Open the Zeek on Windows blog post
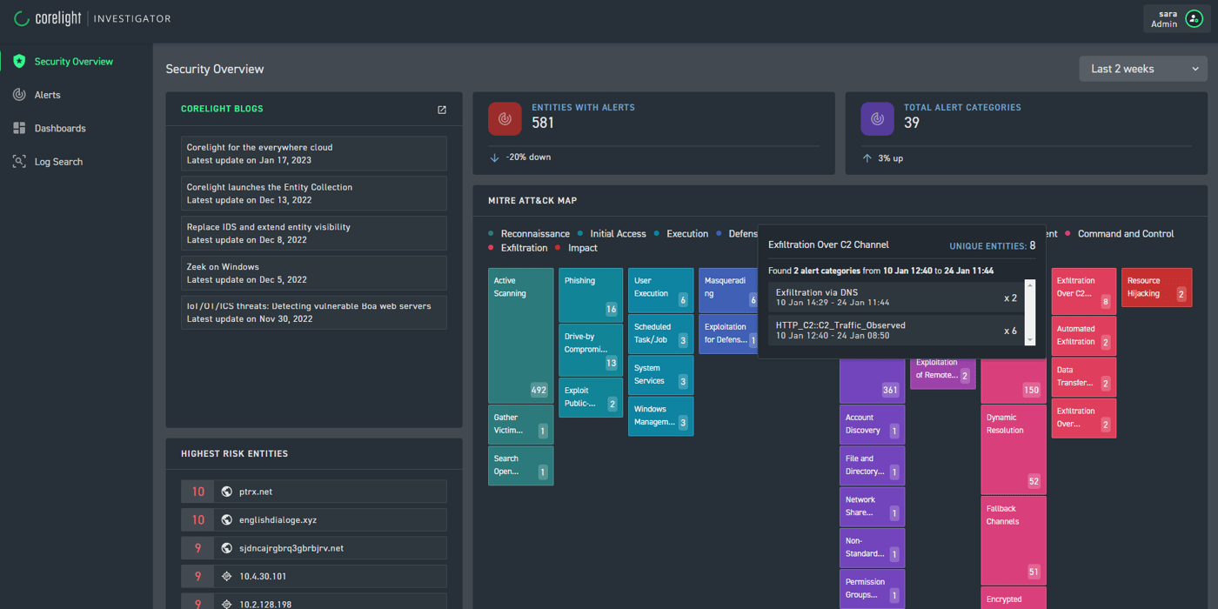This screenshot has height=609, width=1218. 314,273
